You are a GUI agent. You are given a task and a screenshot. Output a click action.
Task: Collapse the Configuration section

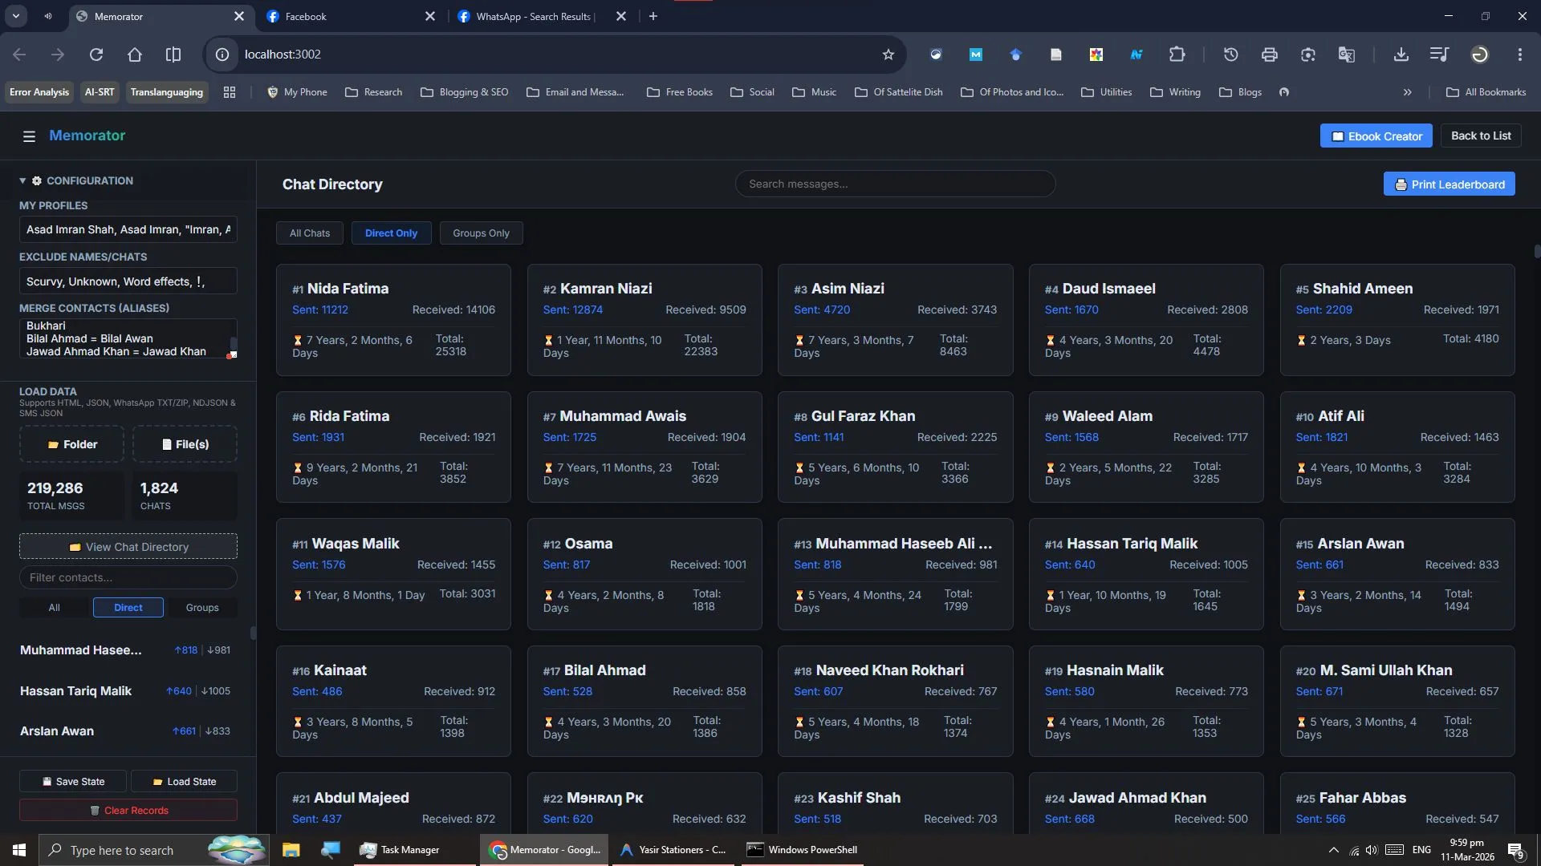pyautogui.click(x=23, y=181)
